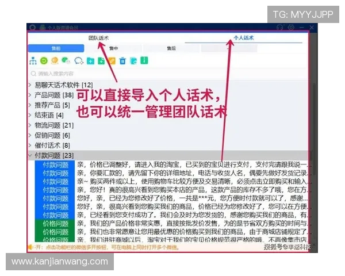Select the 产品问题 [38] category label
The height and width of the screenshot is (276, 345).
pos(54,95)
